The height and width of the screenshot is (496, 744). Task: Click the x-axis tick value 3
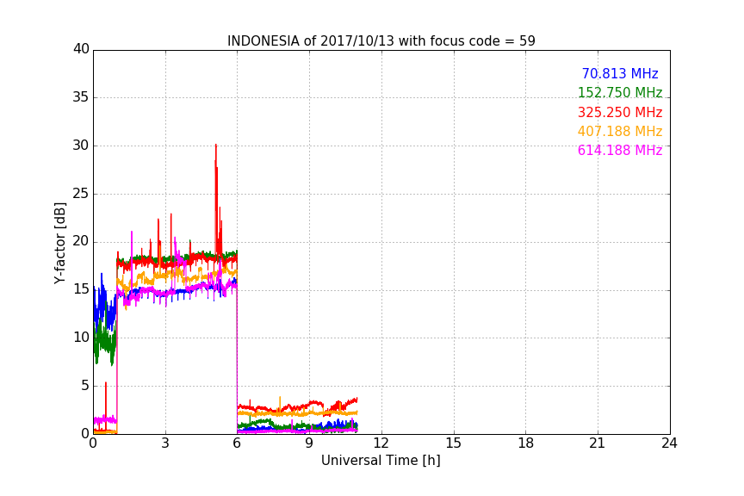tap(165, 443)
